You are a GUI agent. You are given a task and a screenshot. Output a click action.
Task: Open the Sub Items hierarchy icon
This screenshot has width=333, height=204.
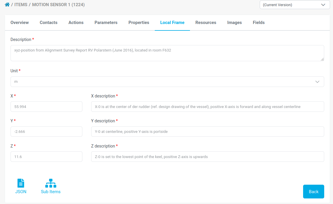(x=51, y=184)
